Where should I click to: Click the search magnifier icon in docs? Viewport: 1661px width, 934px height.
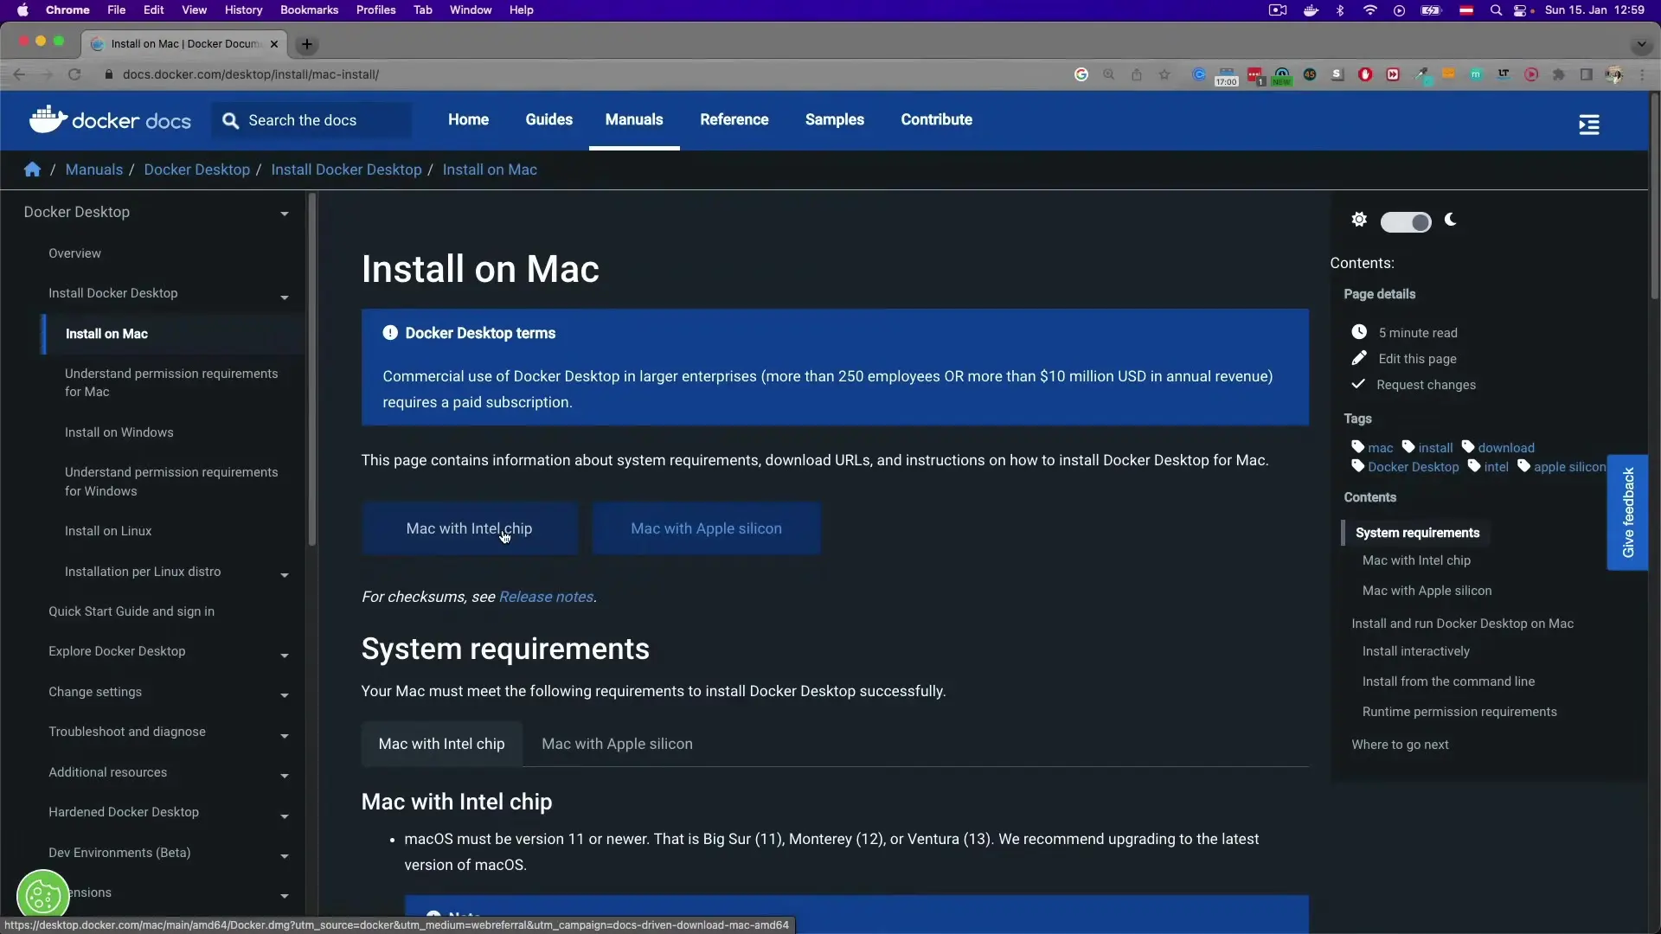tap(230, 121)
